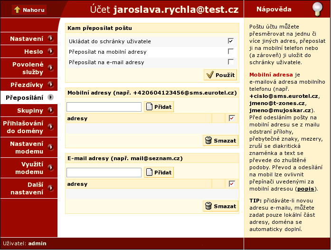
Task: Toggle select-all checkbox in e-mail adresy header
Action: click(x=232, y=183)
